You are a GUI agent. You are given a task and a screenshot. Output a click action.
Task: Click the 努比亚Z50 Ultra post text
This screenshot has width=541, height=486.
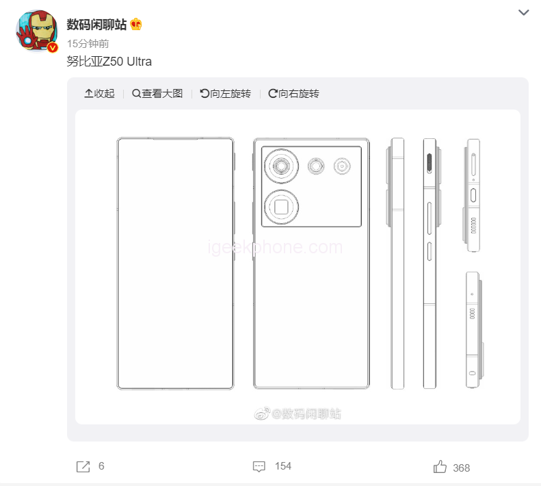click(109, 61)
